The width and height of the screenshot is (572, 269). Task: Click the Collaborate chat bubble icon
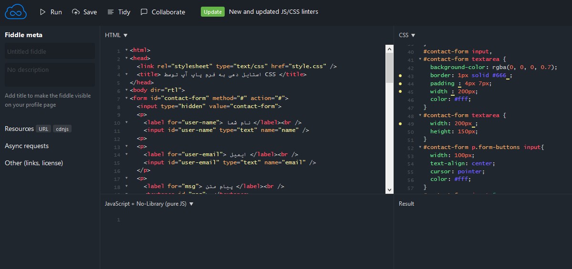pyautogui.click(x=144, y=12)
